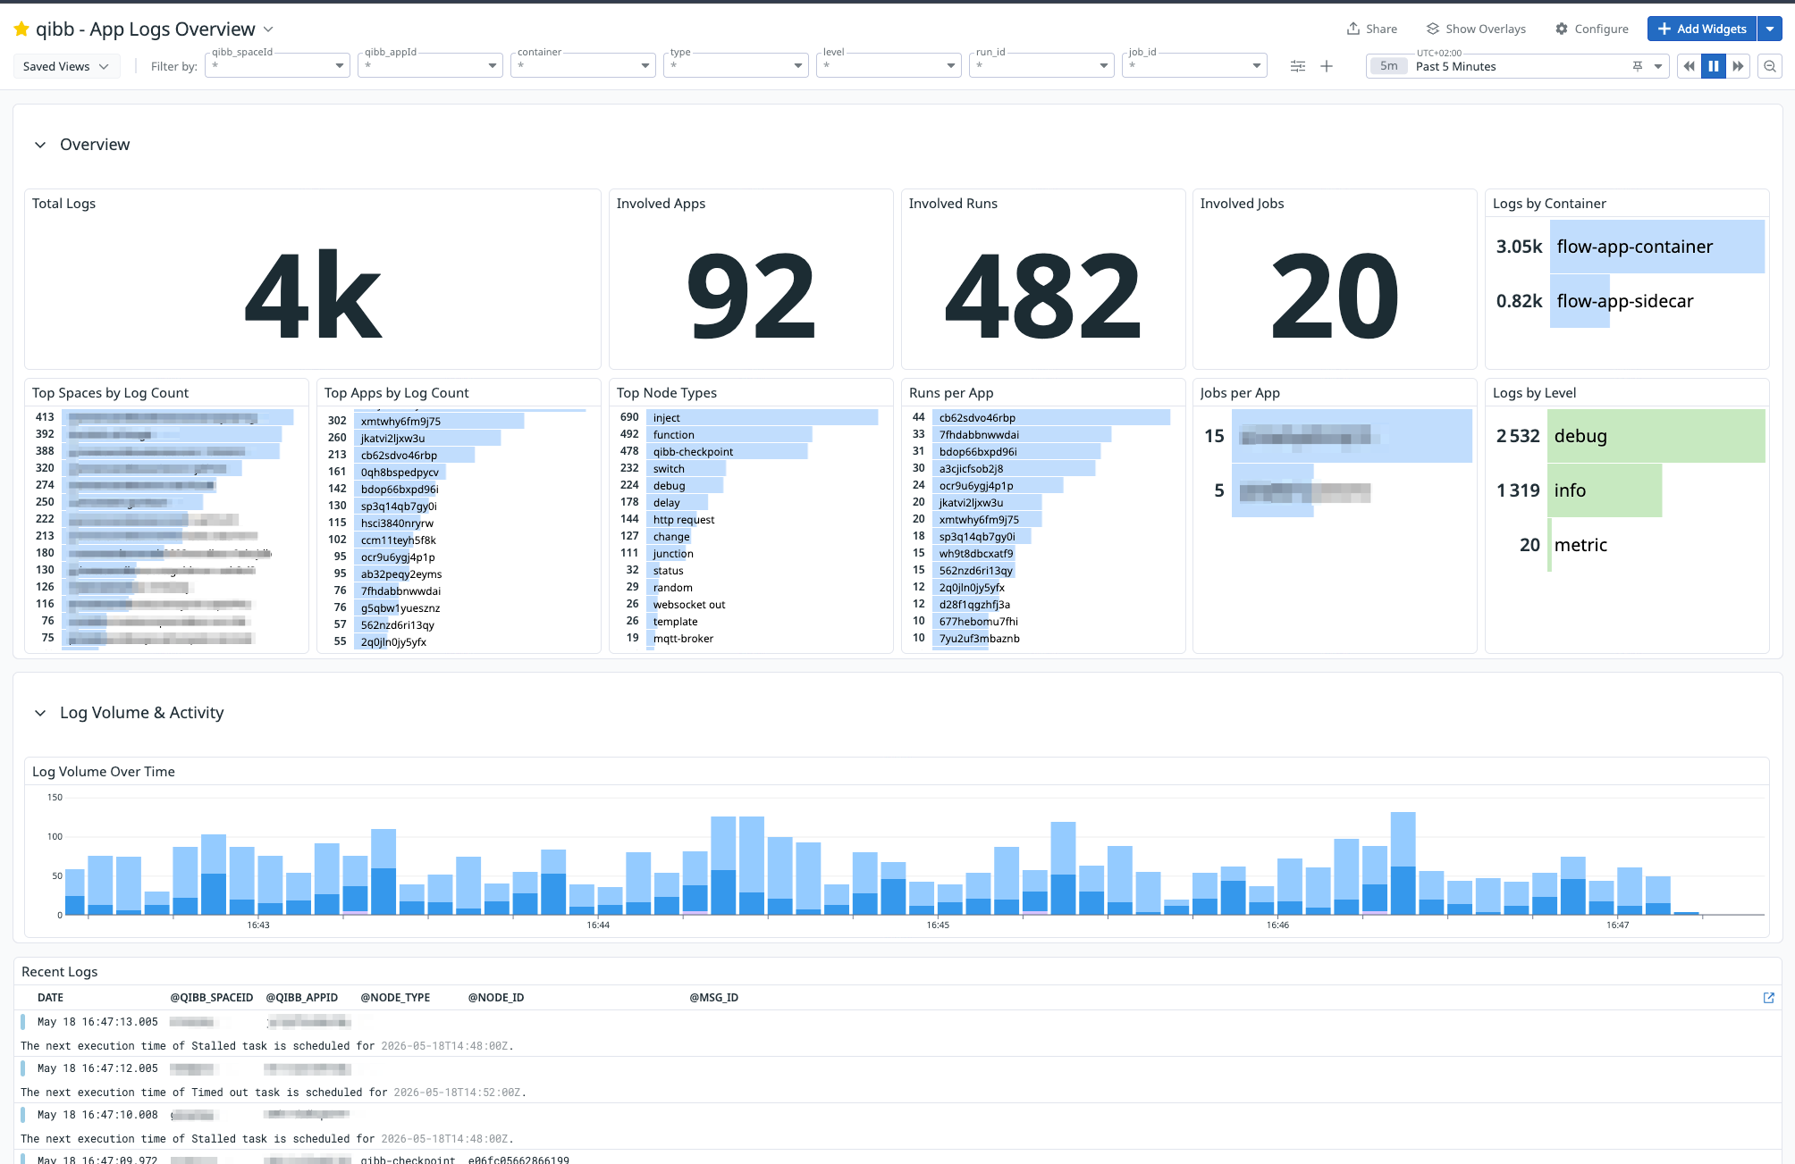1795x1164 pixels.
Task: Open the job_id filter dropdown
Action: point(1195,65)
